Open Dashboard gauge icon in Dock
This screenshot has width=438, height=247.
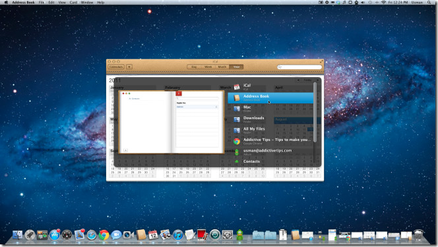pyautogui.click(x=67, y=235)
